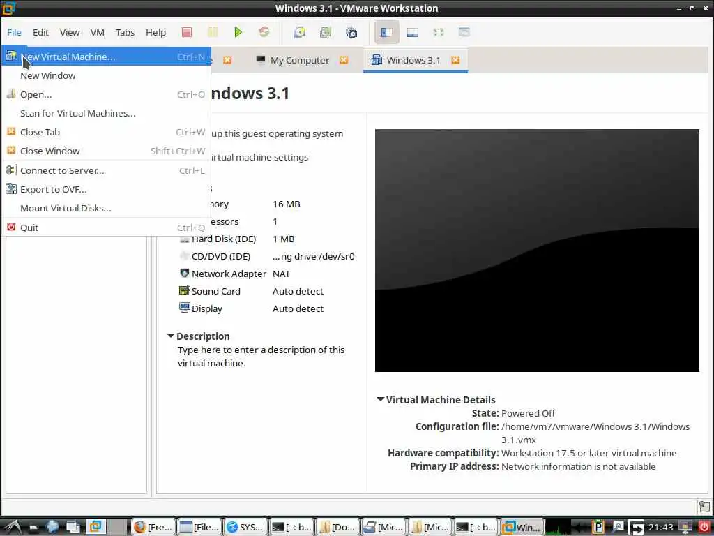Open the Firefox [Fre... taskbar window

153,527
